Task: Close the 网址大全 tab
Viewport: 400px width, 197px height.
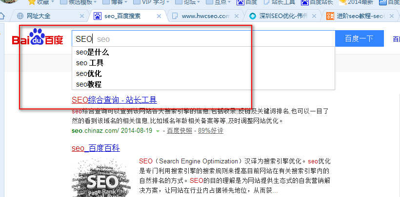Action: [x=81, y=16]
